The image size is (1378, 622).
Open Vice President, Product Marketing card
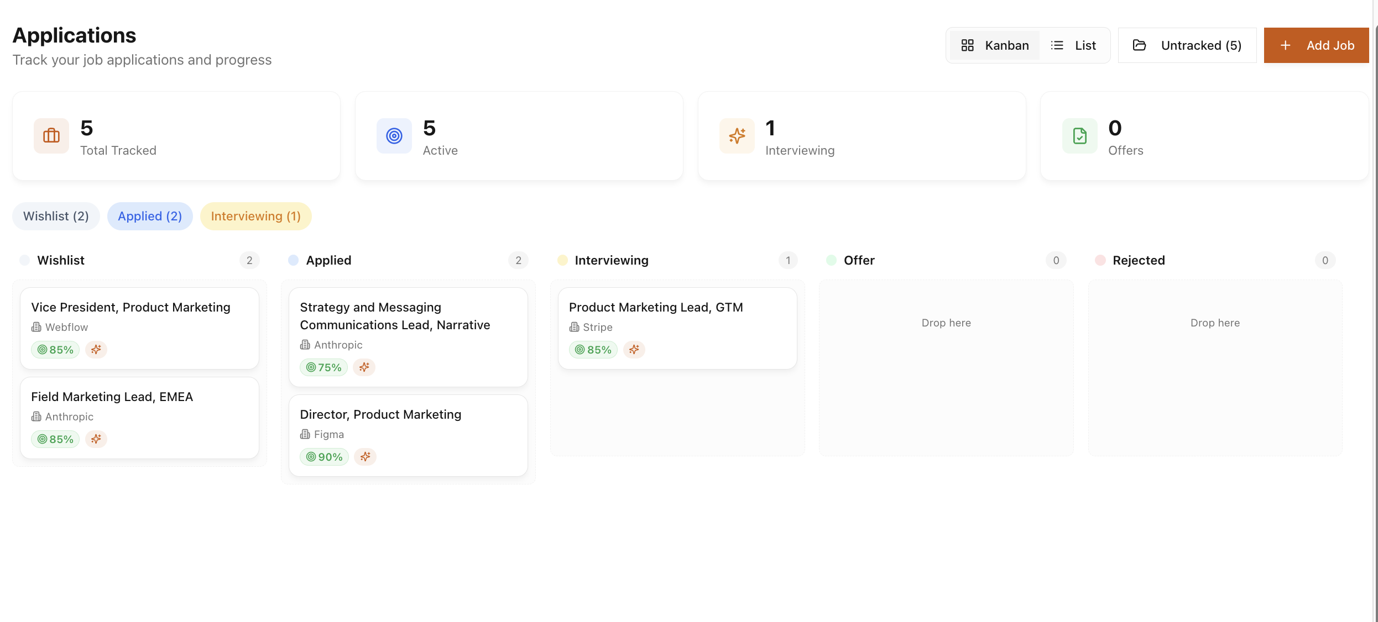point(131,308)
